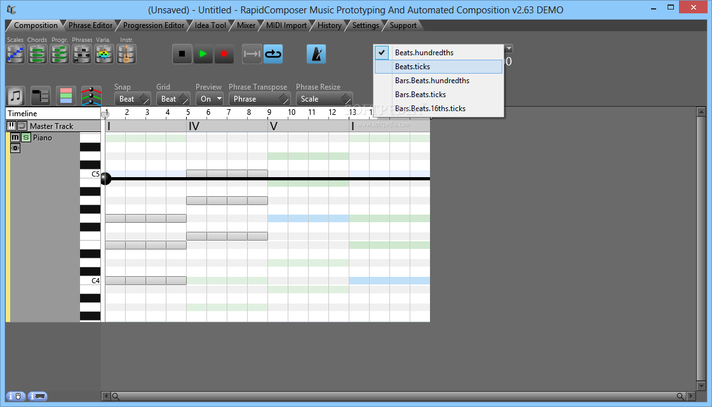
Task: Click the keyboard info icon at bottom left
Action: 37,396
